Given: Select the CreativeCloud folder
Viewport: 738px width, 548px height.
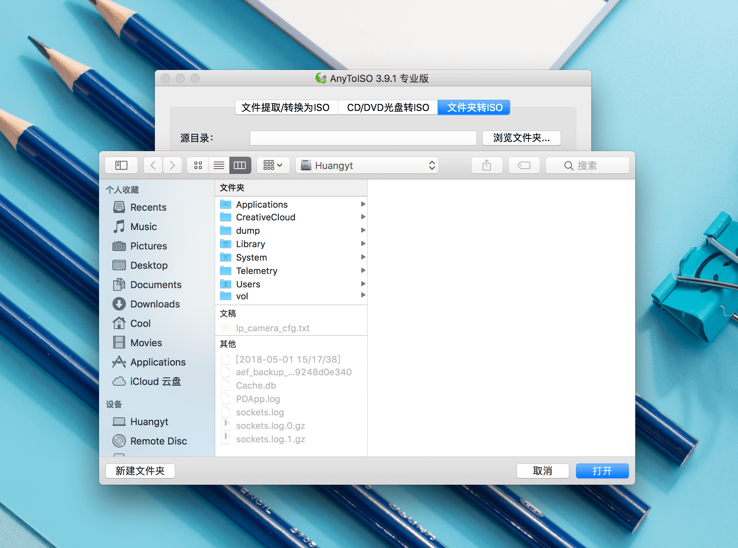Looking at the screenshot, I should tap(291, 217).
